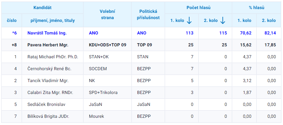Select the Pavera Herbert Mgr. row
This screenshot has width=283, height=125.
141,45
